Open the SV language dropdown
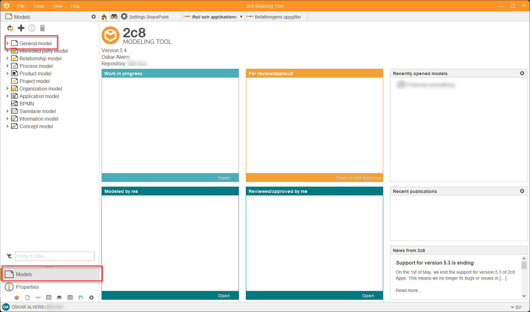This screenshot has height=312, width=530. [516, 307]
